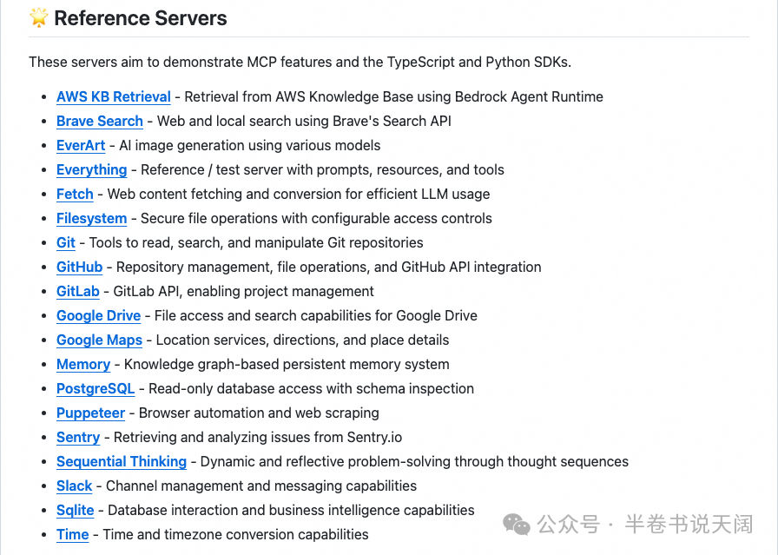Follow the Google Maps link
The width and height of the screenshot is (778, 555).
(x=99, y=340)
